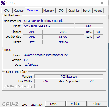Viewport: 109px width, 107px height.
Task: Click the Close button at bottom
Action: coord(97,104)
